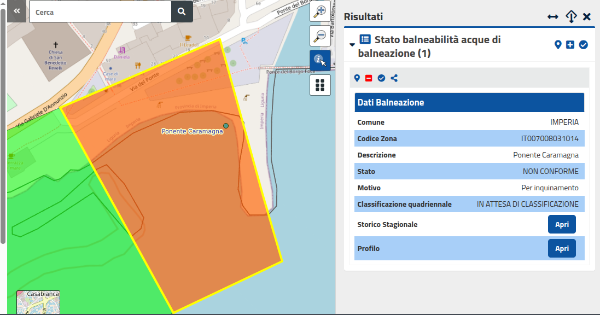Click the Via Gabriele D'Annunzio street label
Viewport: 600px width, 315px height.
(x=42, y=110)
